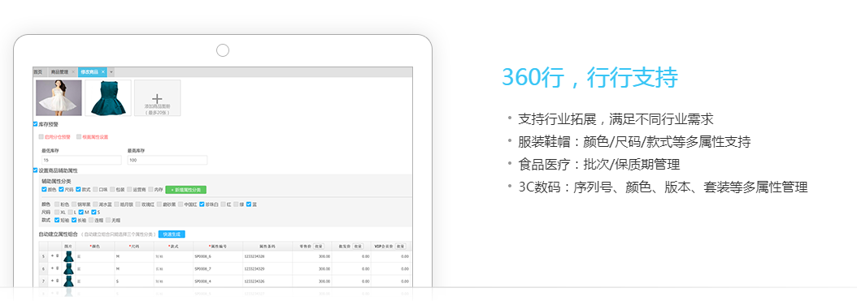The height and width of the screenshot is (301, 857).
Task: Click the add-row plus icon in row 7
Action: [53, 280]
